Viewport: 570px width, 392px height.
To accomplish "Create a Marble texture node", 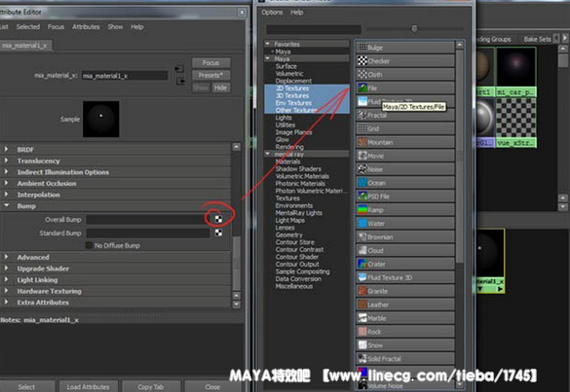I will 405,318.
